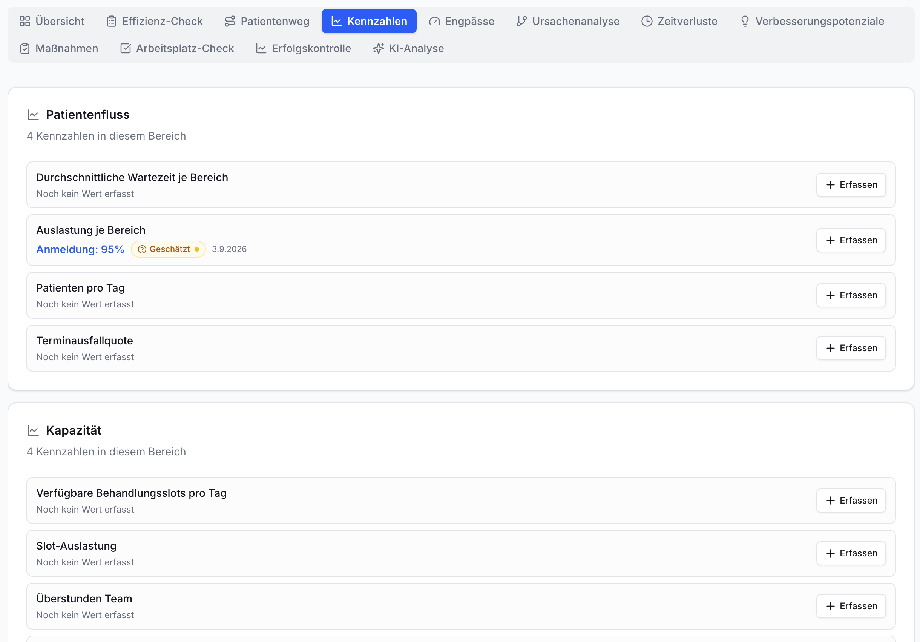The width and height of the screenshot is (920, 642).
Task: Click the Maßnahmen clipboard icon
Action: click(x=25, y=49)
